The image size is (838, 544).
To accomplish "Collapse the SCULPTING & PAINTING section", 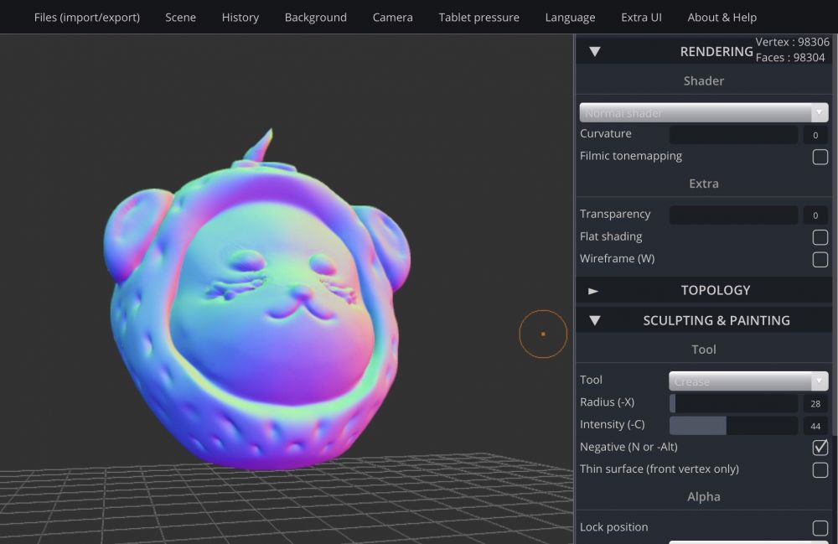I will 595,320.
